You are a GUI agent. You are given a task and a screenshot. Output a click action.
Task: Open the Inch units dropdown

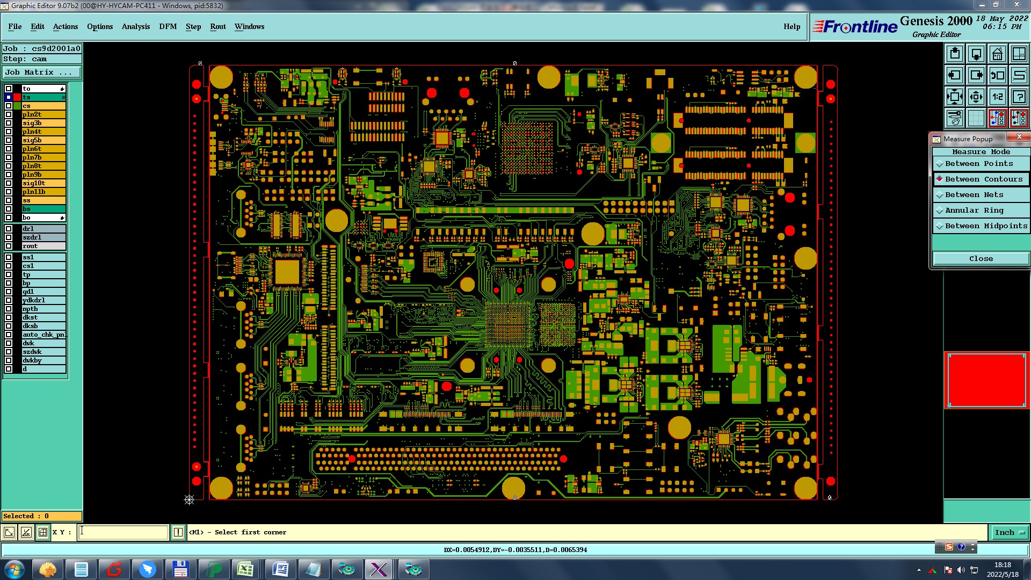tap(1010, 533)
